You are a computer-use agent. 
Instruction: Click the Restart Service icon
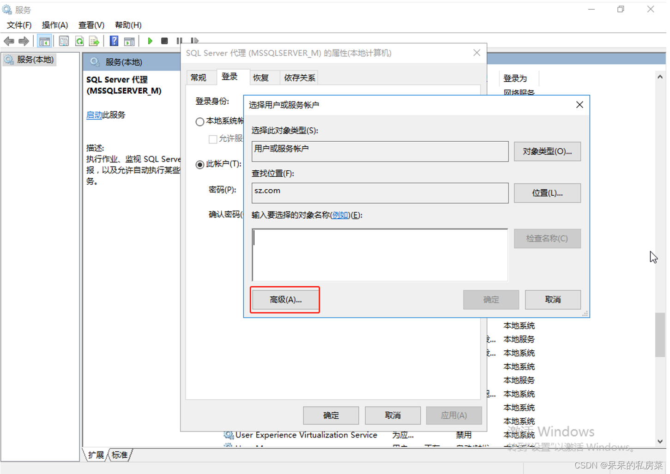[194, 41]
